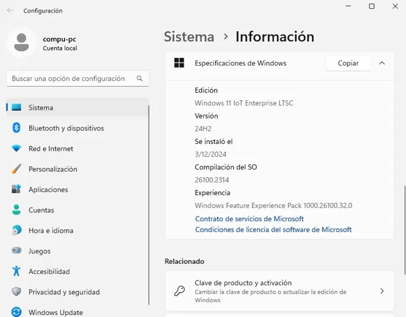Click the Copiar button
The height and width of the screenshot is (317, 406).
coord(348,63)
